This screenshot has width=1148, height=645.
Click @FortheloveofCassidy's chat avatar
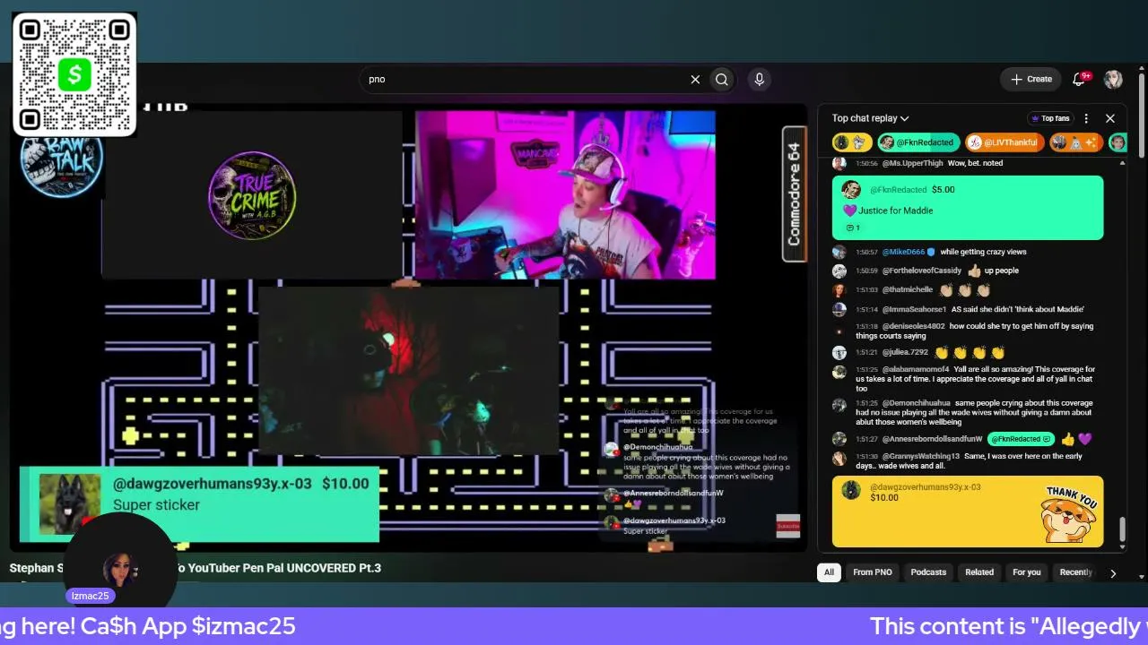pyautogui.click(x=839, y=271)
